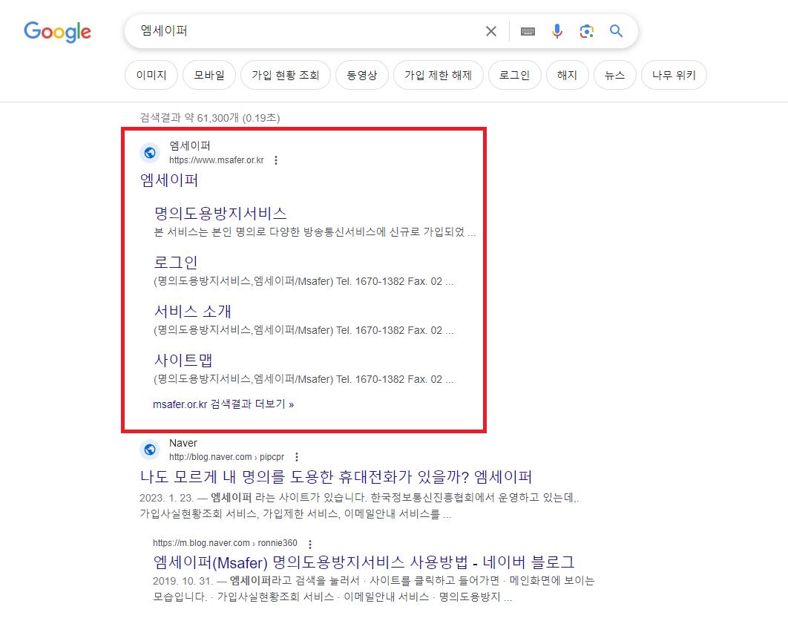Select the 로그인 filter chip
The image size is (788, 618).
coord(515,75)
